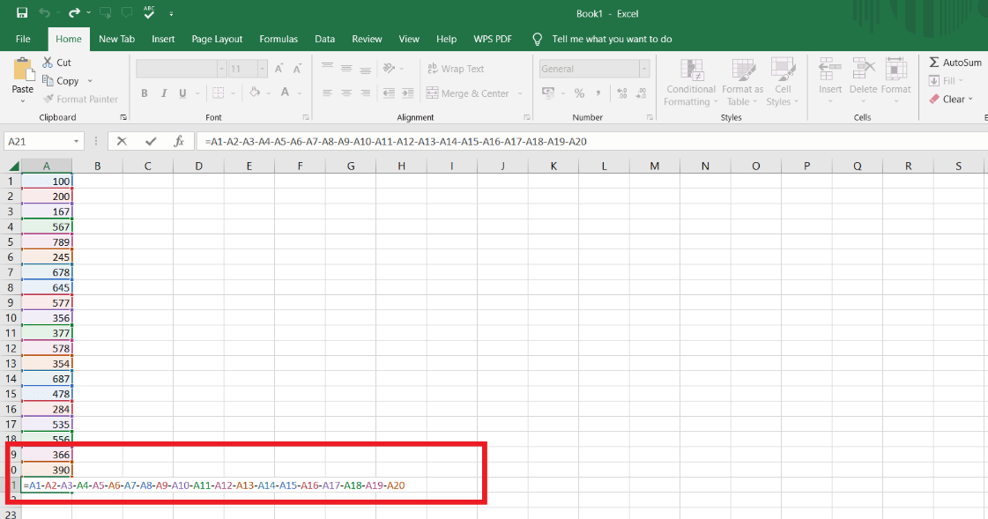Switch to the Page Layout tab
This screenshot has height=519, width=988.
tap(217, 39)
